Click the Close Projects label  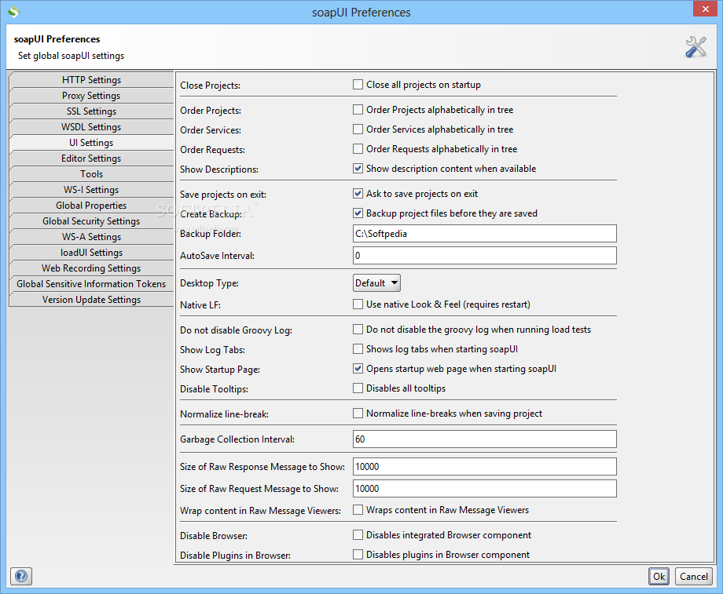tap(211, 86)
